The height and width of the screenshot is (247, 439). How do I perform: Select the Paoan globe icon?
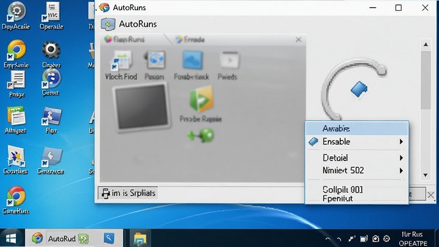click(x=154, y=65)
